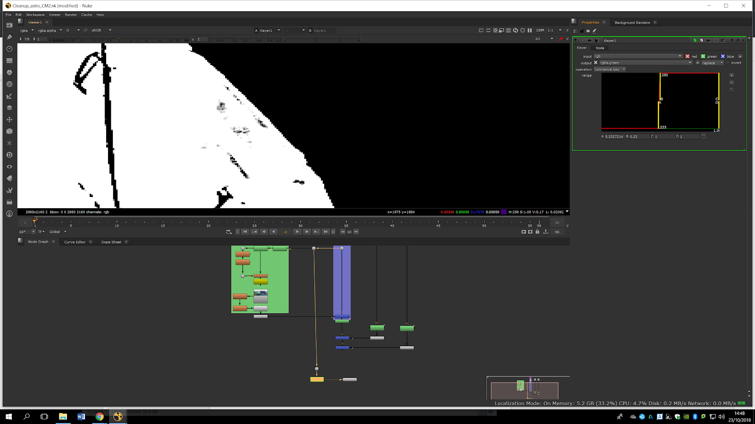Image resolution: width=755 pixels, height=424 pixels.
Task: Switch to the Curve Editor tab
Action: pos(75,242)
